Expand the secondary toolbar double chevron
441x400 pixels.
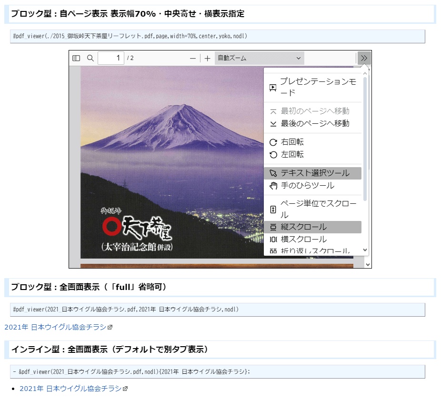364,58
